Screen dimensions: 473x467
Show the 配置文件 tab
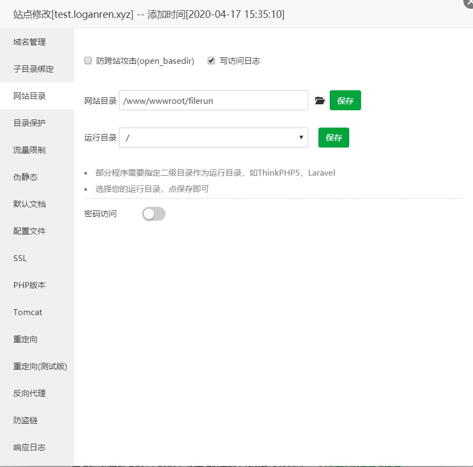pos(37,231)
